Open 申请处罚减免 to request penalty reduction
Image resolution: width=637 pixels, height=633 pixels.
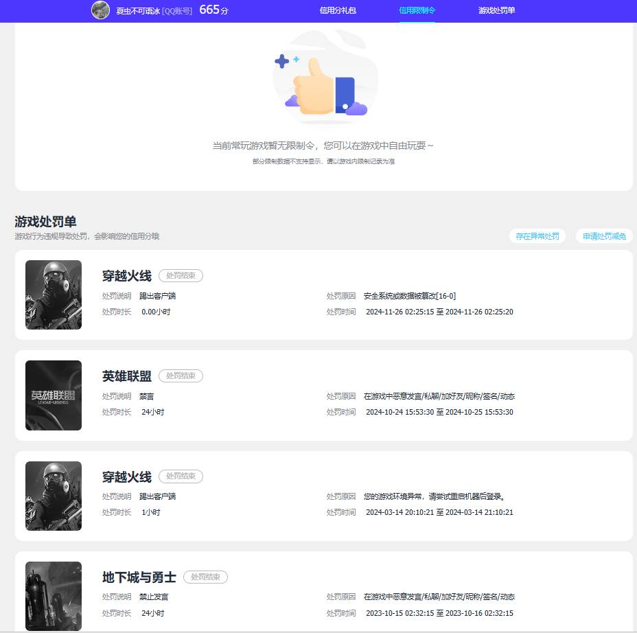(603, 235)
